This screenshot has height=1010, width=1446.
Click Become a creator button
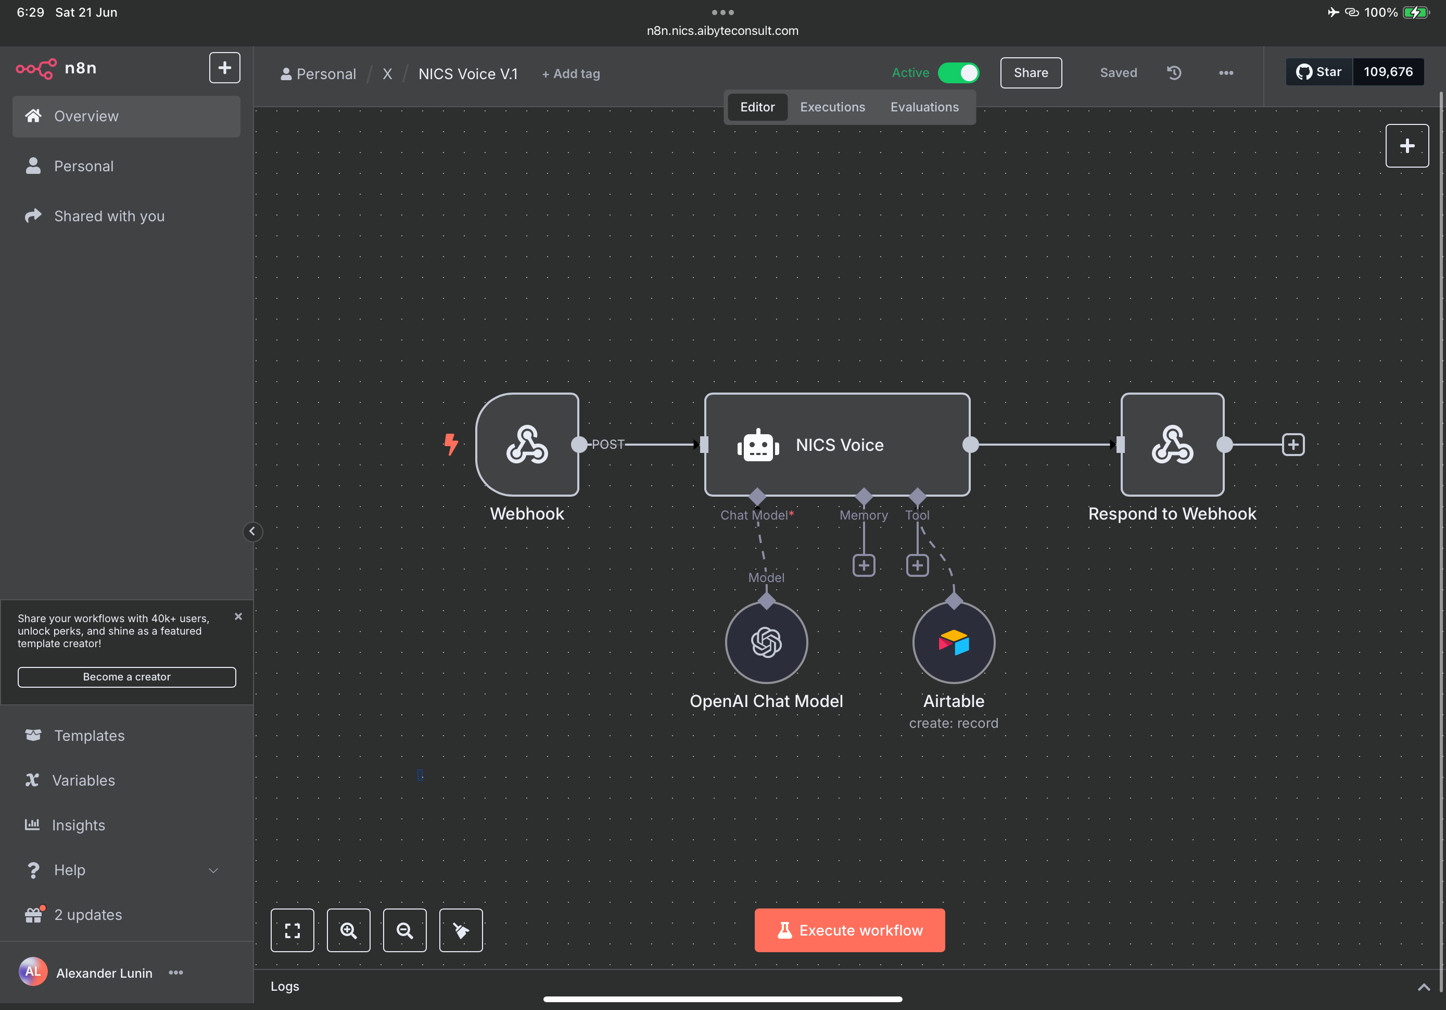coord(126,677)
